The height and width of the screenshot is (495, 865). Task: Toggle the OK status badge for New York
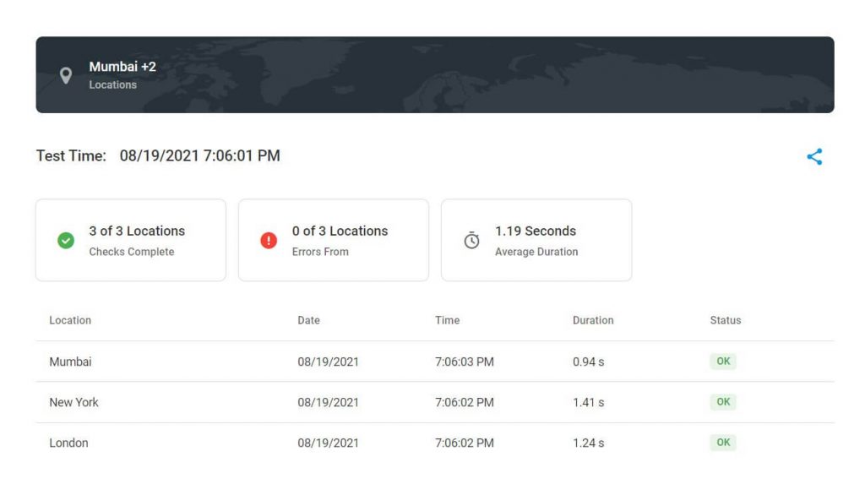(x=722, y=401)
